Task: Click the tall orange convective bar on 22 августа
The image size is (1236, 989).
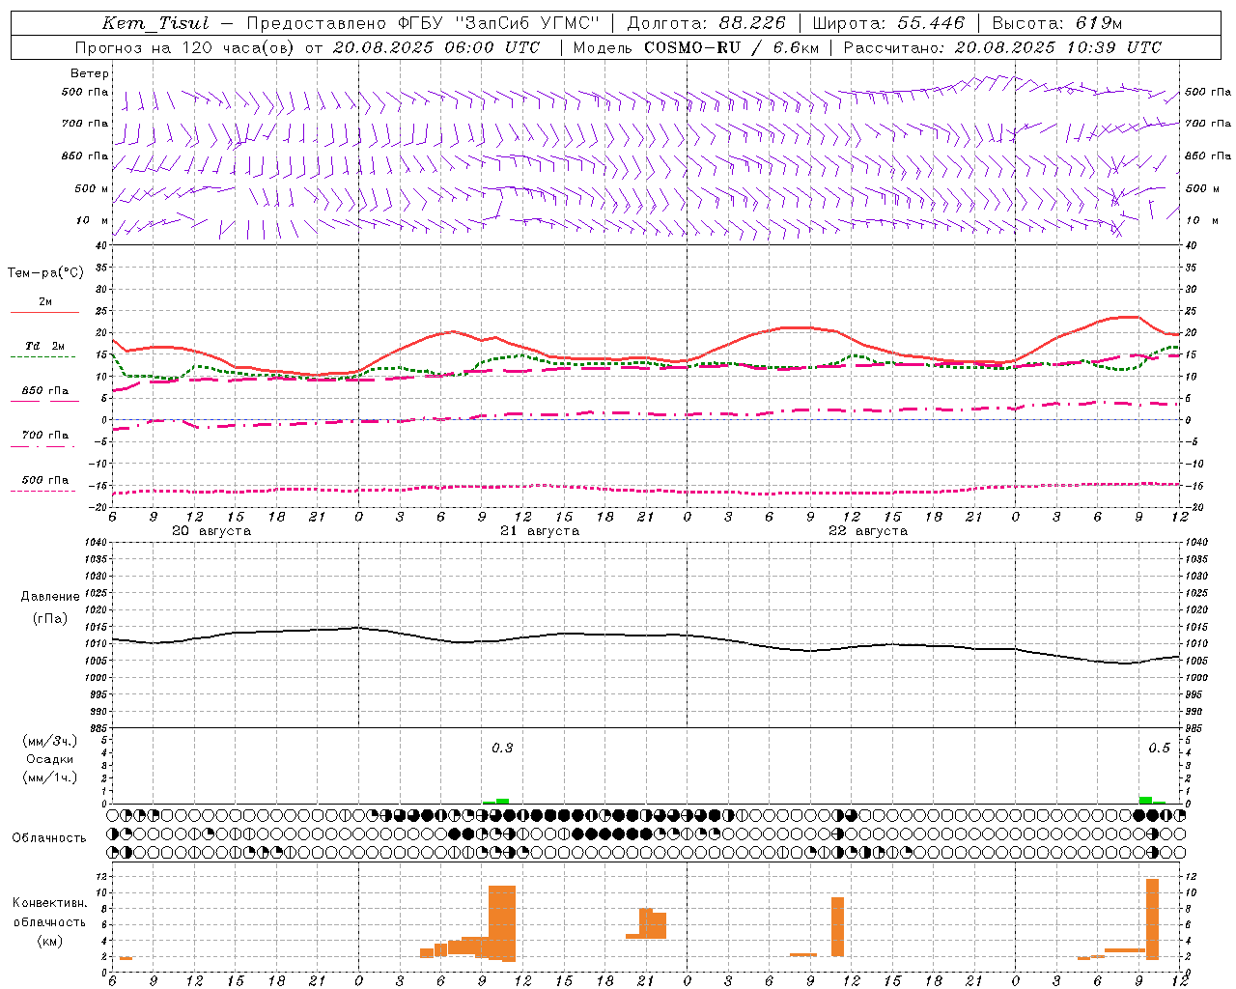Action: pos(837,926)
